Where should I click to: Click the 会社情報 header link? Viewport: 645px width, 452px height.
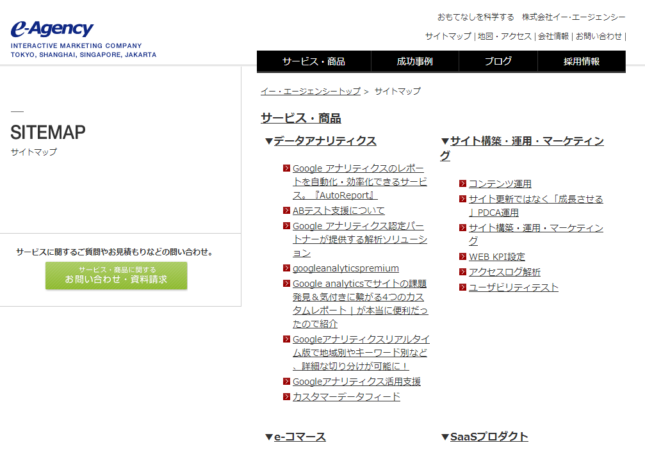click(x=553, y=36)
